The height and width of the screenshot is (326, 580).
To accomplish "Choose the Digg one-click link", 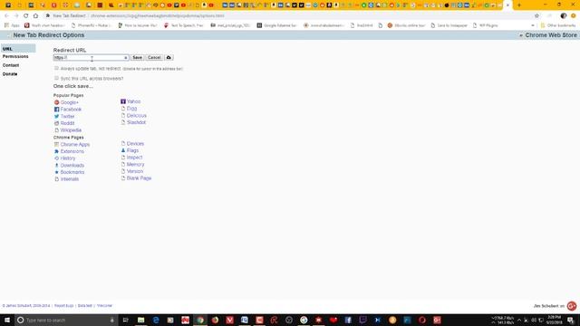I will (131, 109).
